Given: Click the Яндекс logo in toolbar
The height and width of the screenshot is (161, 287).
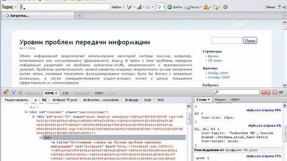Looking at the screenshot, I should point(8,7).
